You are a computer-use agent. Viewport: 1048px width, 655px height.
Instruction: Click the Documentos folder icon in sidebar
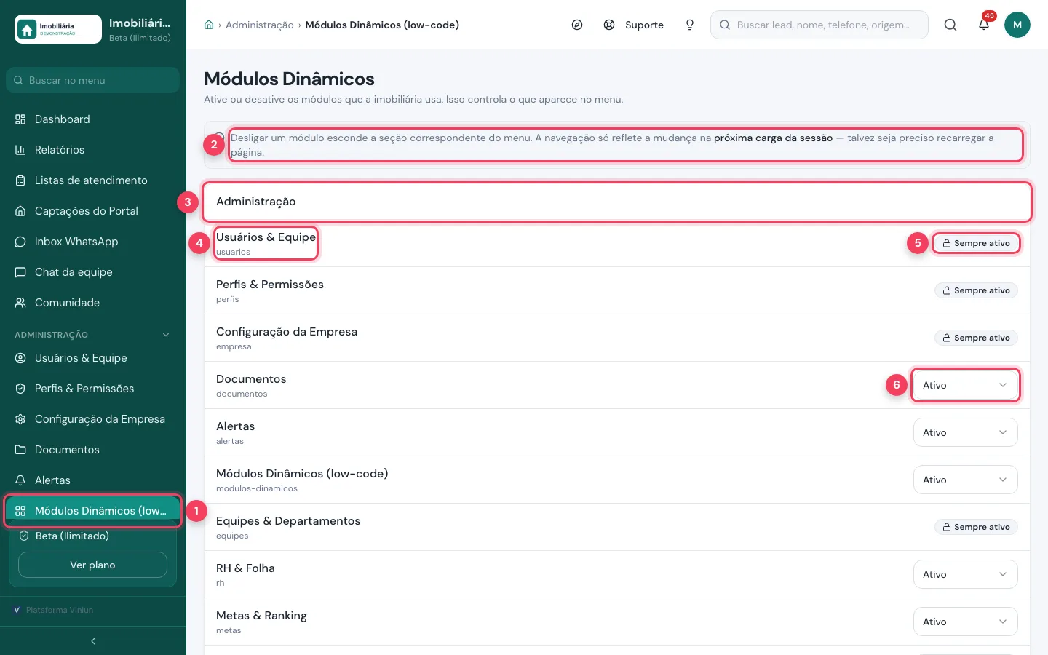click(20, 450)
